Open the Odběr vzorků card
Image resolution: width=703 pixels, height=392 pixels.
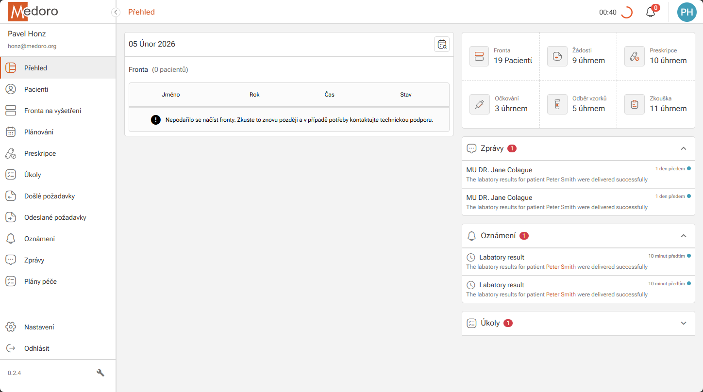tap(578, 104)
